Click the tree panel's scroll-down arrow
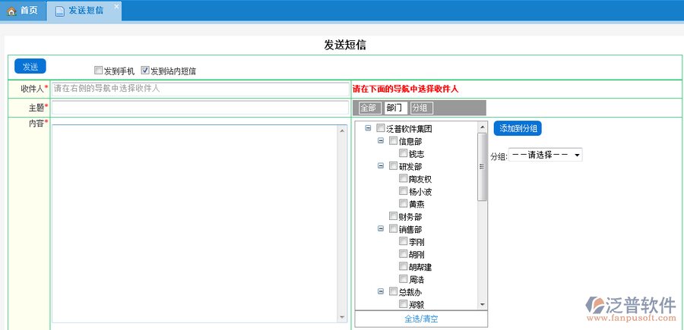The width and height of the screenshot is (684, 330). [482, 303]
